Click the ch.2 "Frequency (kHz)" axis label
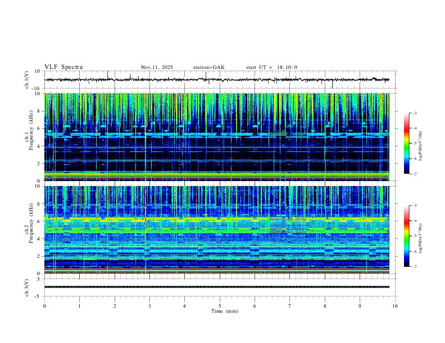 pyautogui.click(x=31, y=223)
